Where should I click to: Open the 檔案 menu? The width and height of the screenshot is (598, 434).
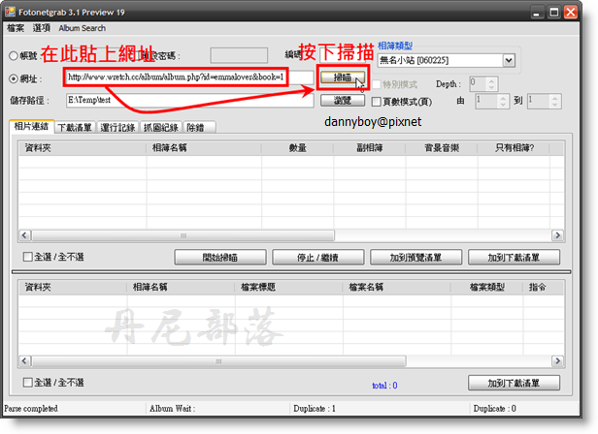16,28
